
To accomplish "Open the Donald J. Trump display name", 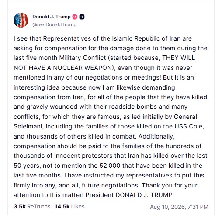I will (x=52, y=17).
